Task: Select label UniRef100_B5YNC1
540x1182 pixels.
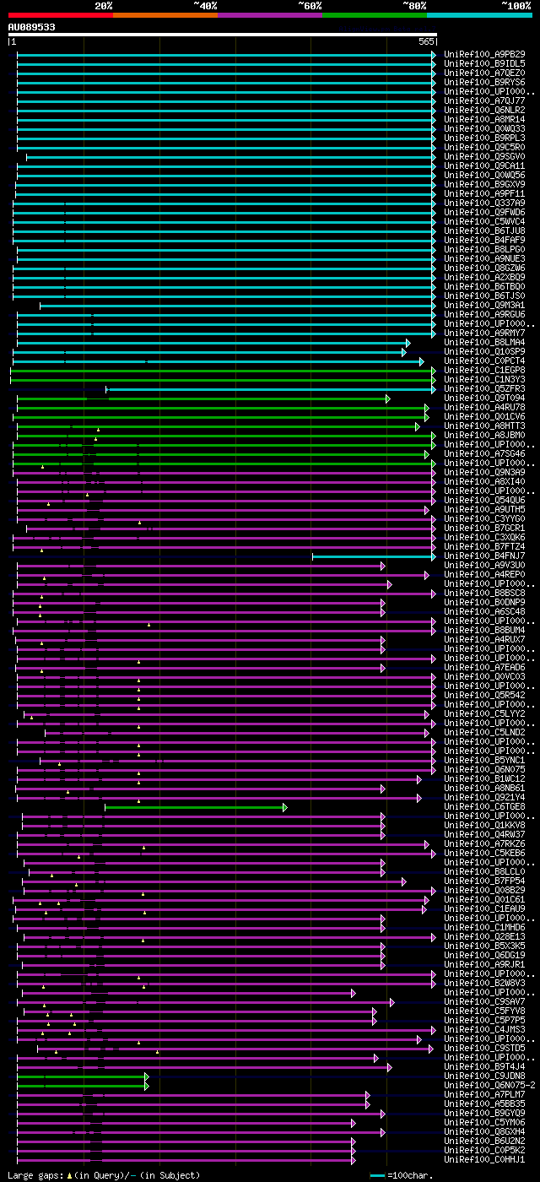Action: (x=484, y=760)
